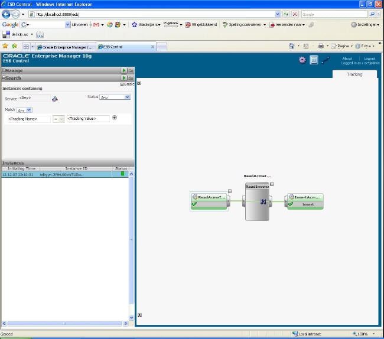
Task: Click in the Service field
Action: click(x=34, y=98)
